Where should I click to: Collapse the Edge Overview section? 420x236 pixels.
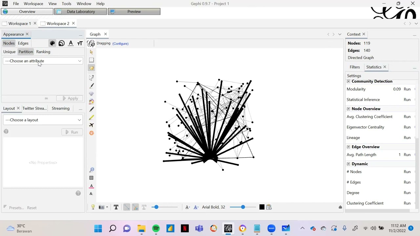click(348, 147)
